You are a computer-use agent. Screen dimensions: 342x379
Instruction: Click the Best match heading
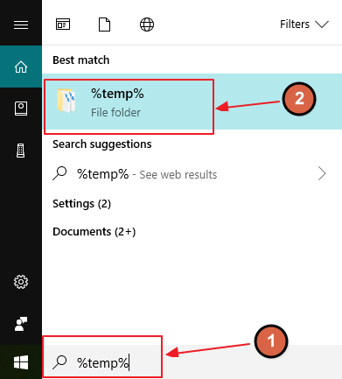click(x=81, y=60)
